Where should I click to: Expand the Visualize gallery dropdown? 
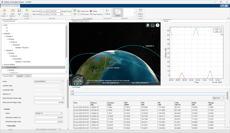click(x=135, y=13)
